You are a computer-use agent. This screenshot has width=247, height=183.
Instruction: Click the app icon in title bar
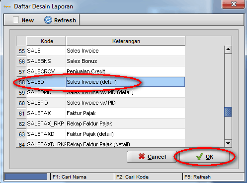(7, 6)
